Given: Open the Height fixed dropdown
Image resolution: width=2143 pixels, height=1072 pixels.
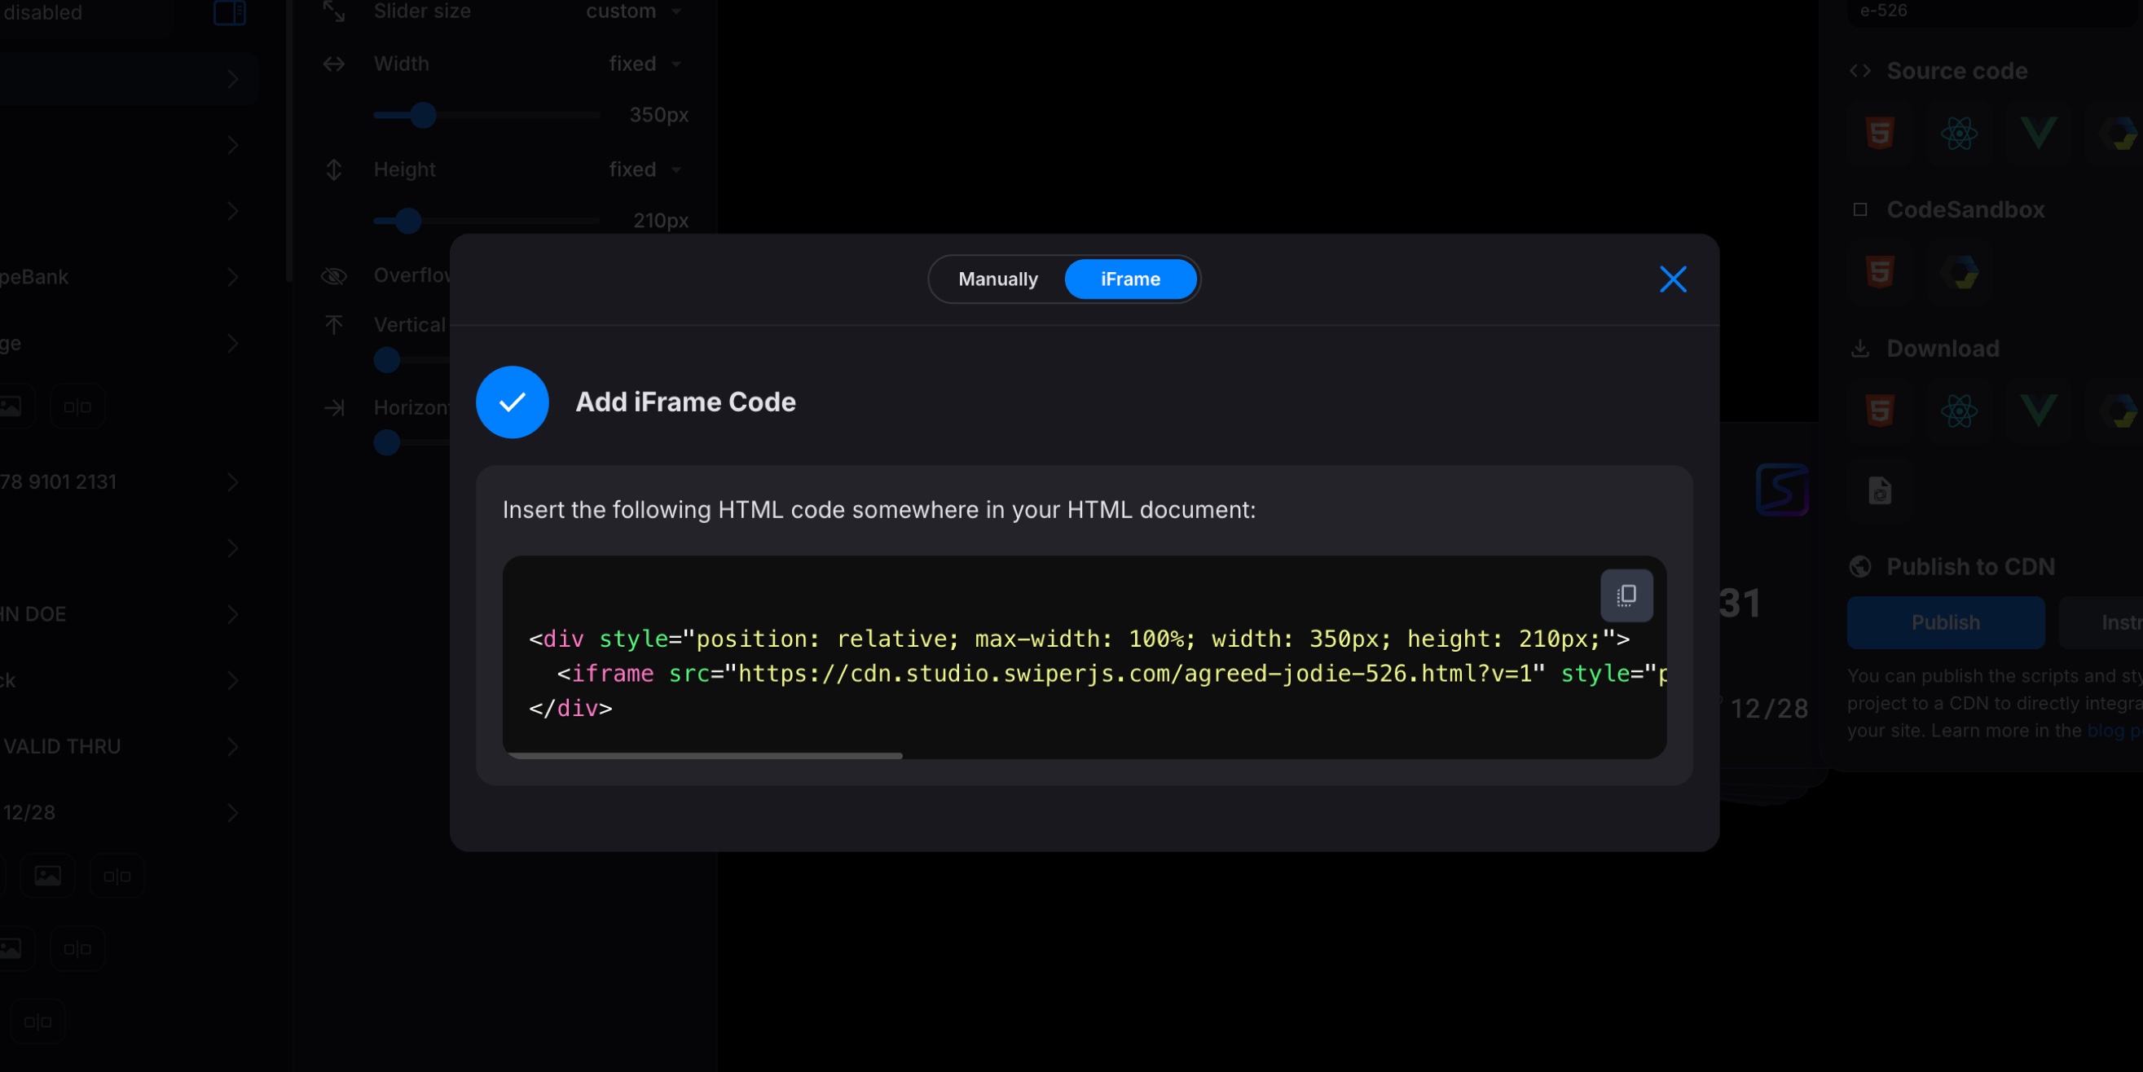Looking at the screenshot, I should (x=645, y=169).
